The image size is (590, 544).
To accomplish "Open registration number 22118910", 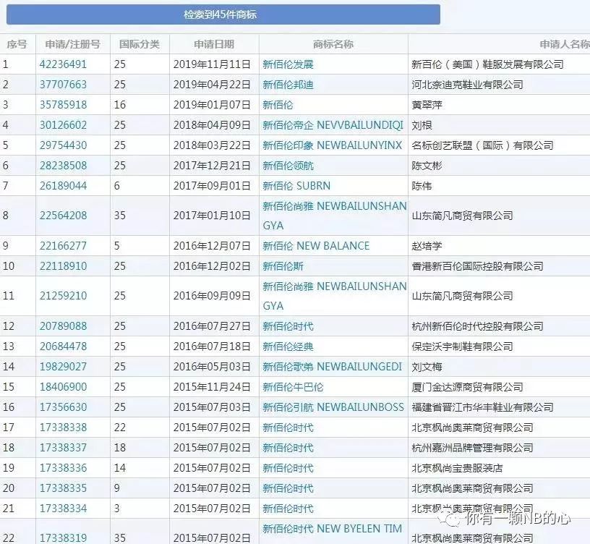I will tap(63, 266).
